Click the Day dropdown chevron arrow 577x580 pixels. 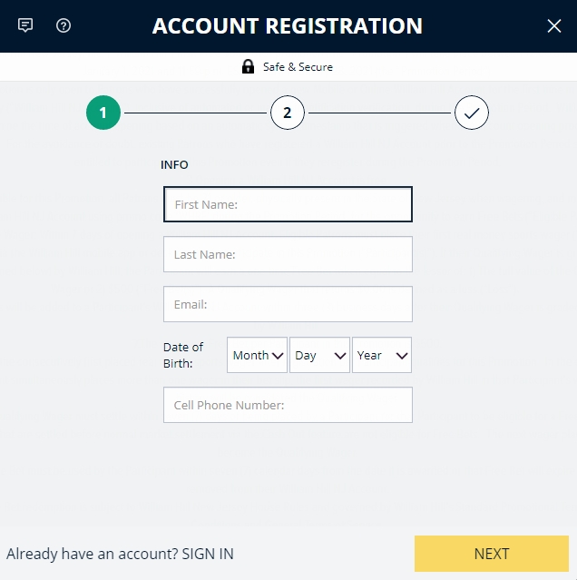[x=340, y=356]
